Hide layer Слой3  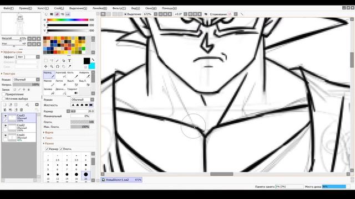[x=6, y=116]
